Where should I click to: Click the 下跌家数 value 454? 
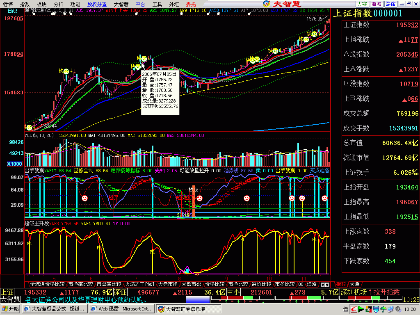(390, 261)
